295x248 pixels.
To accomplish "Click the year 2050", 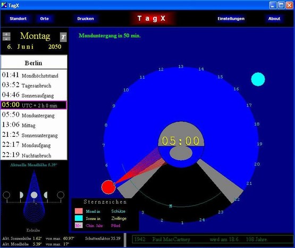I will pyautogui.click(x=55, y=47).
